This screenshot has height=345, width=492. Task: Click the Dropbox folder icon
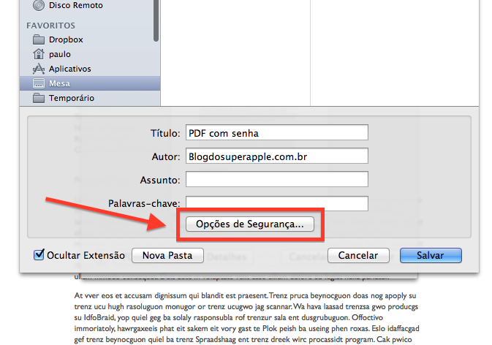39,39
